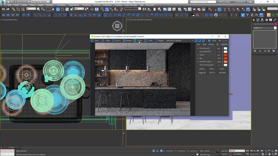
Task: Toggle Auto Key animation mode
Action: 224,151
